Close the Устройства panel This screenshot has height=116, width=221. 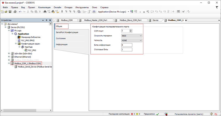[x=50, y=20]
